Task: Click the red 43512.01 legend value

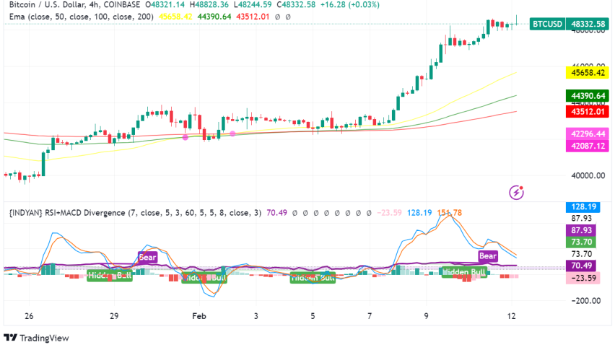Action: click(x=253, y=17)
